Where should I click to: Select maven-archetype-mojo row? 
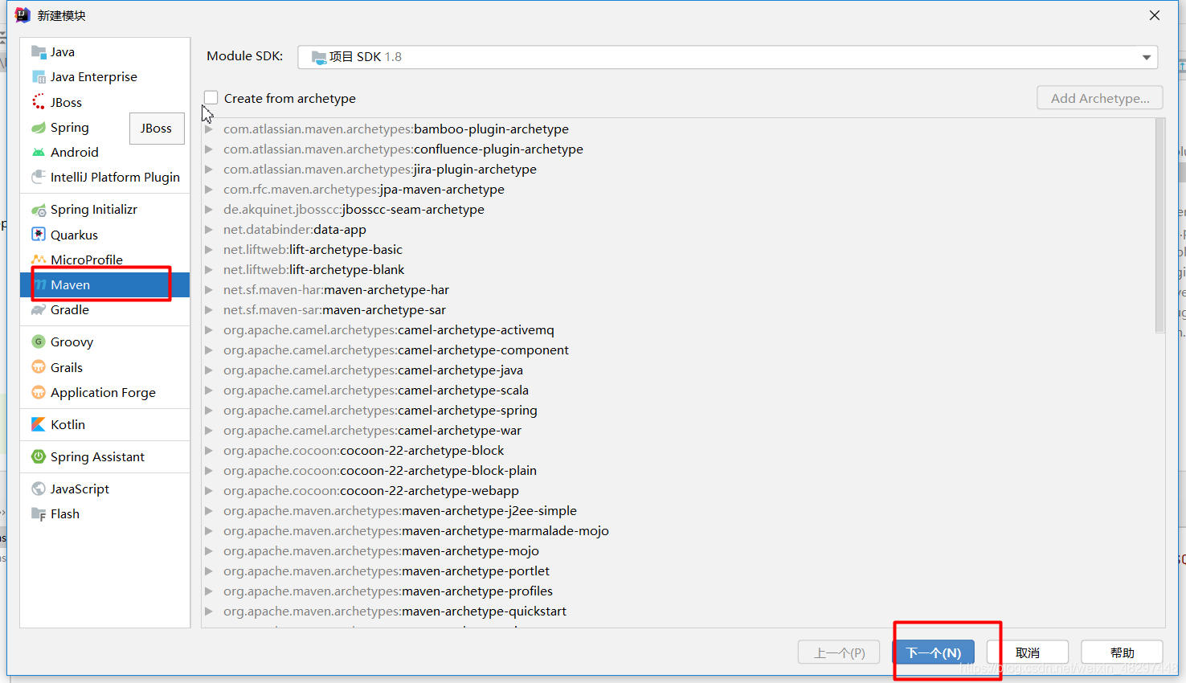tap(678, 551)
